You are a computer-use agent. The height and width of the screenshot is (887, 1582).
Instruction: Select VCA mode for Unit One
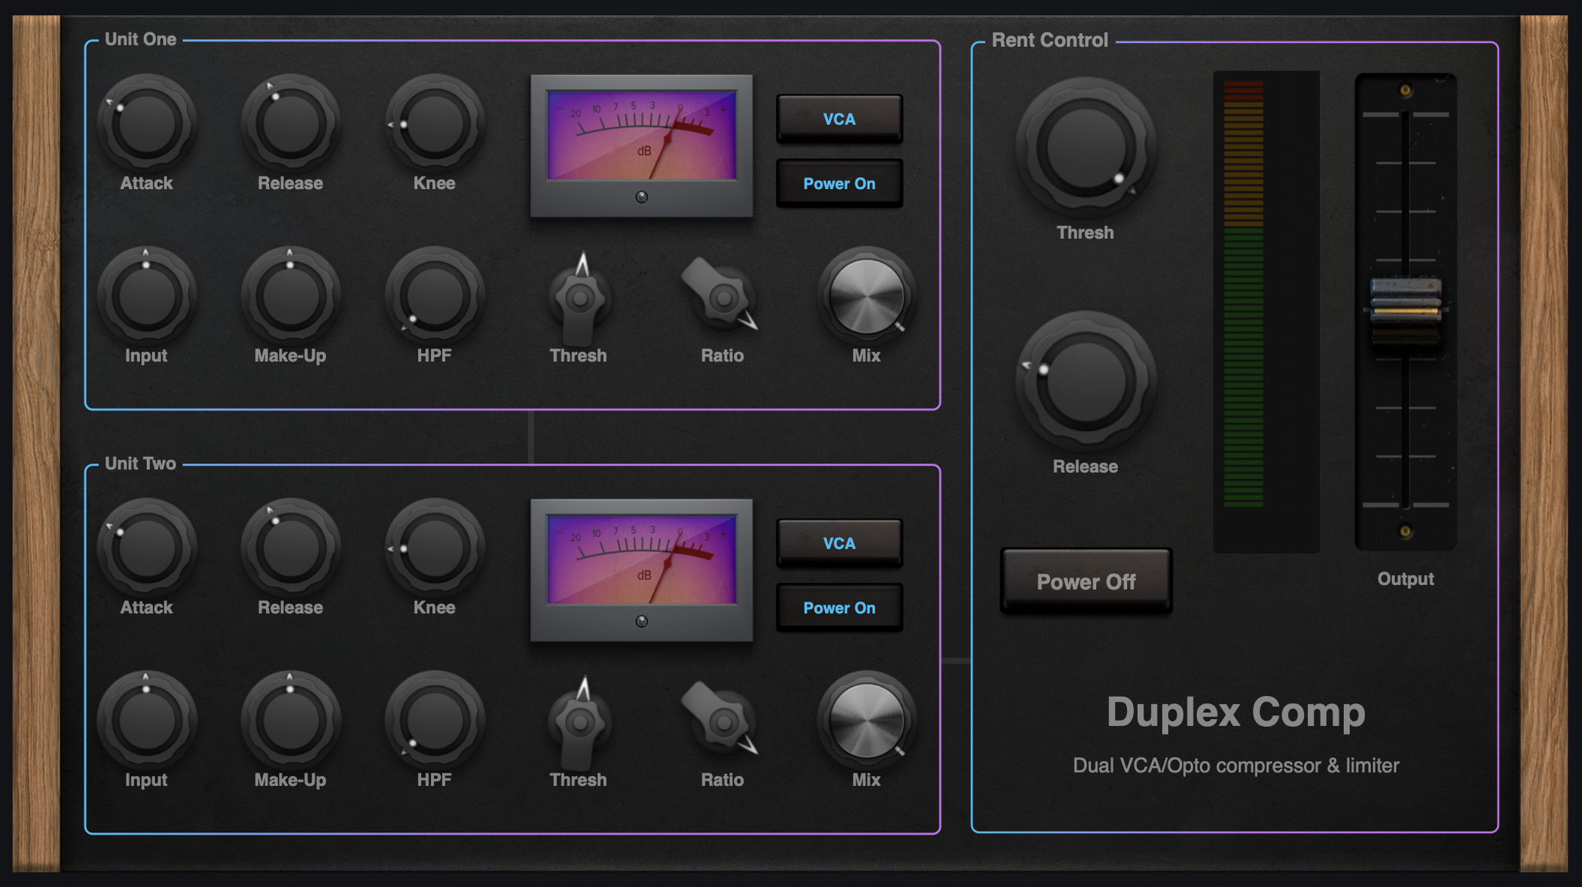838,118
